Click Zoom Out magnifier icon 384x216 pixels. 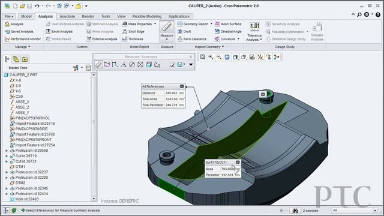(219, 57)
